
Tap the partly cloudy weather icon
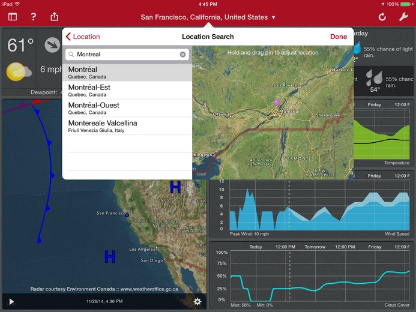pos(19,71)
